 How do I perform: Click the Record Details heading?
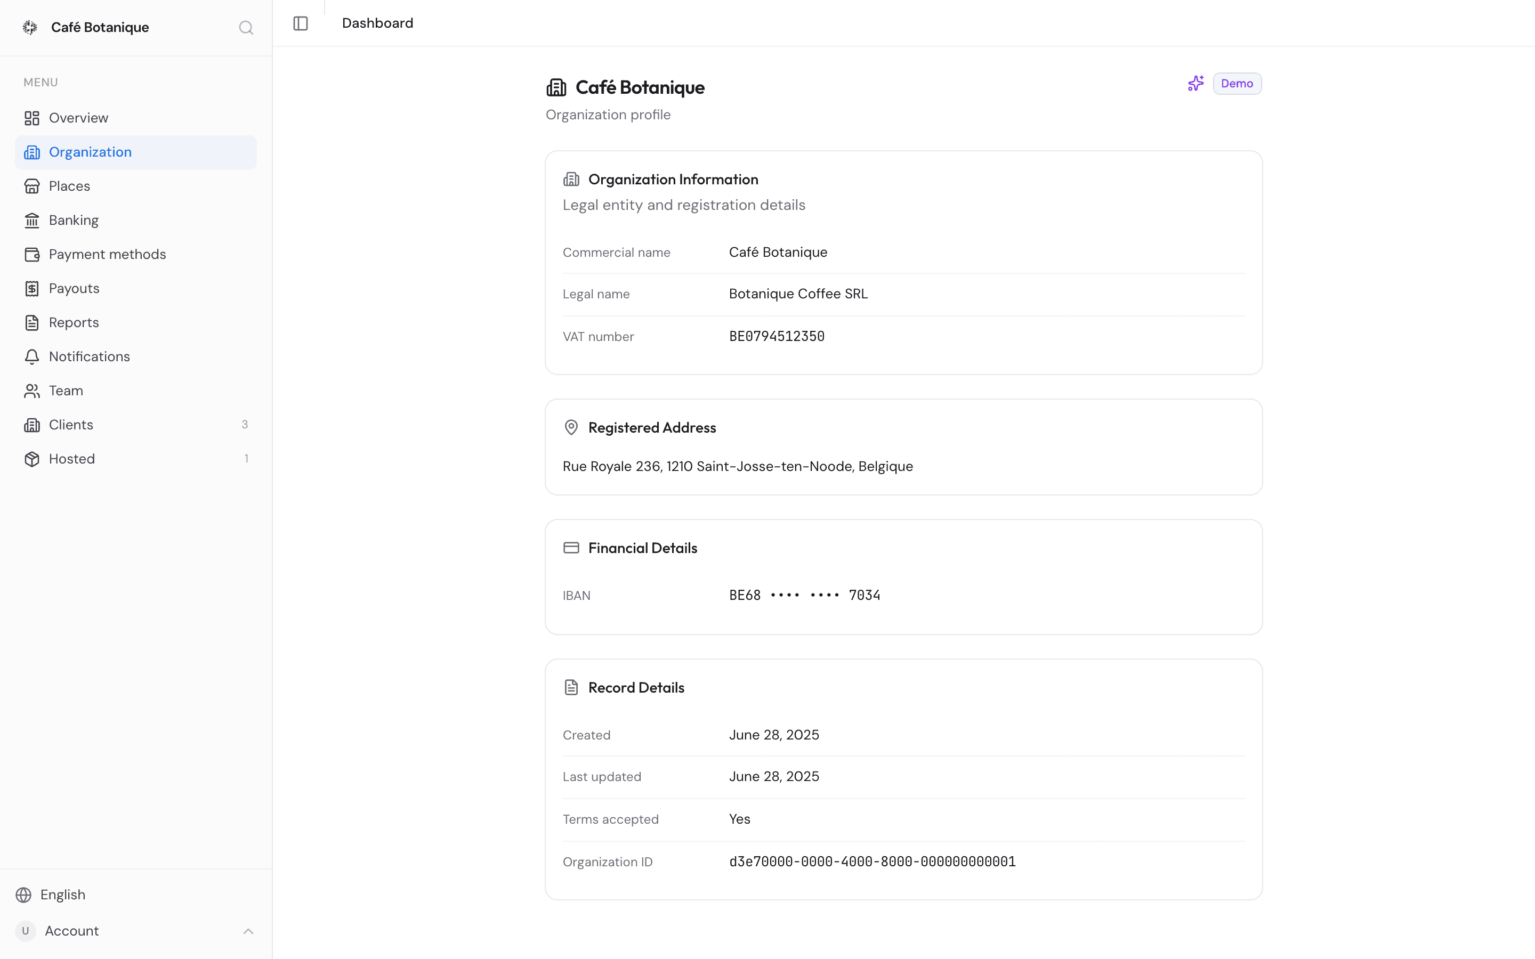[636, 688]
